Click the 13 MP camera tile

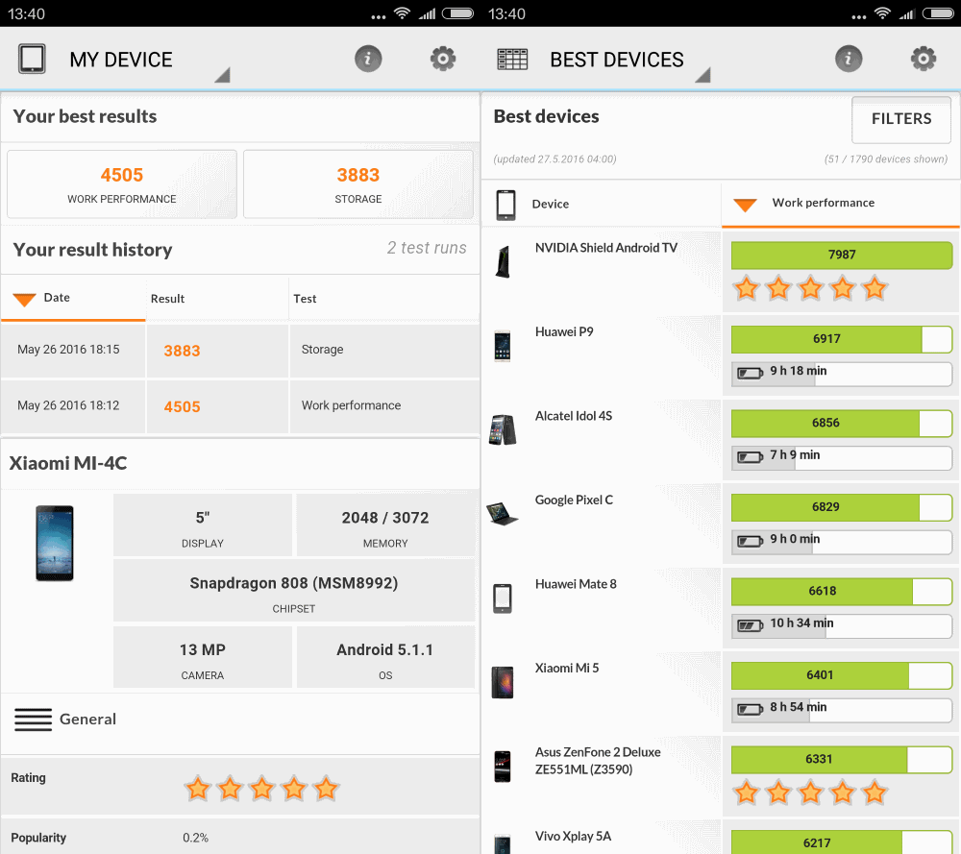[203, 657]
